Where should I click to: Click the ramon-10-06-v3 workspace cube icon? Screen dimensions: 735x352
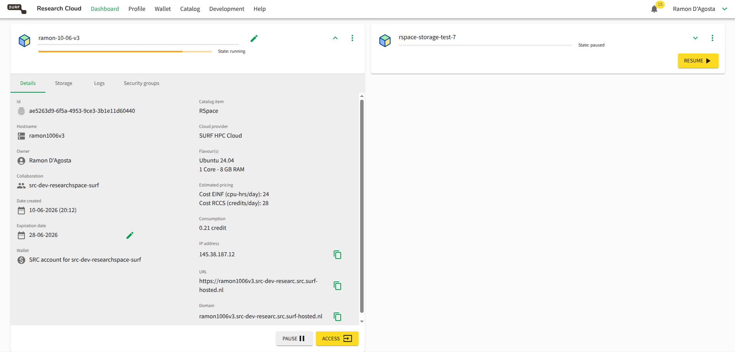24,40
